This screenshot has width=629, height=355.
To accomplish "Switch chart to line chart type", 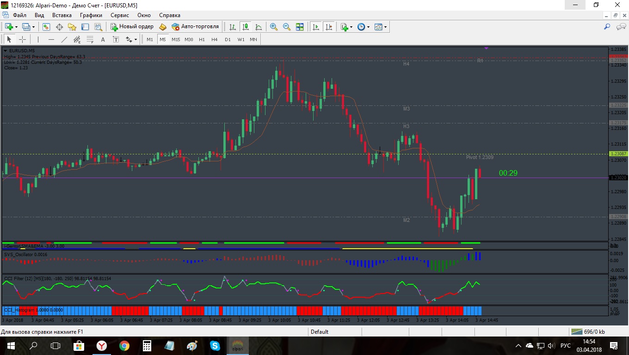I will [259, 27].
